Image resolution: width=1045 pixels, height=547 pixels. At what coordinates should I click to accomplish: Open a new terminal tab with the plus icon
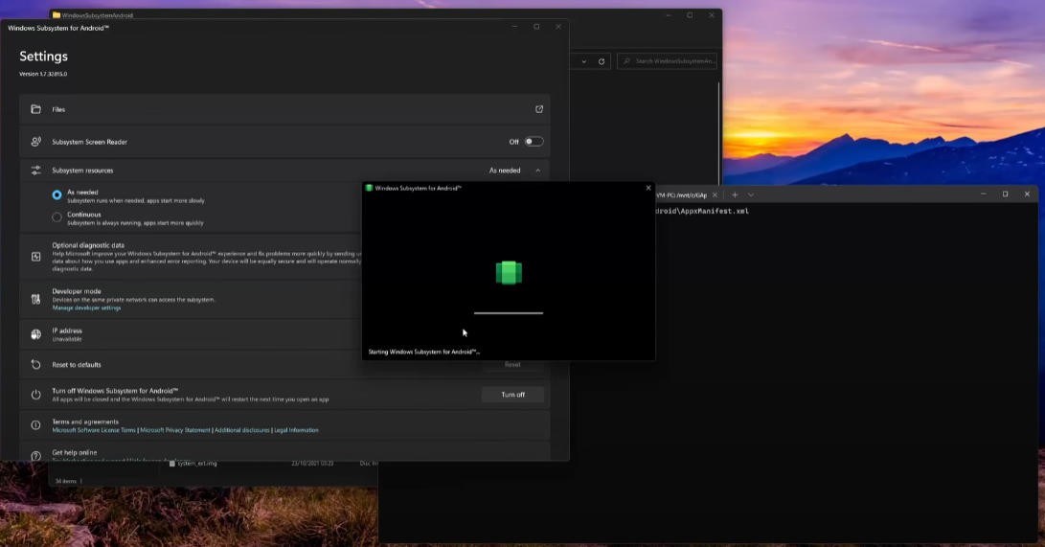pyautogui.click(x=735, y=195)
